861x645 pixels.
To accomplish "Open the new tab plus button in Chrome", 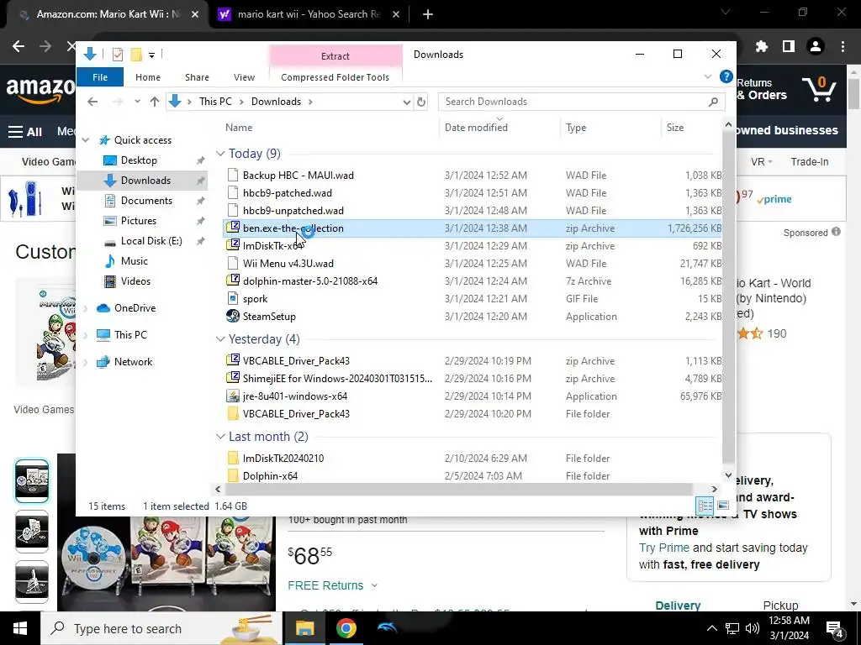I will 428,15.
